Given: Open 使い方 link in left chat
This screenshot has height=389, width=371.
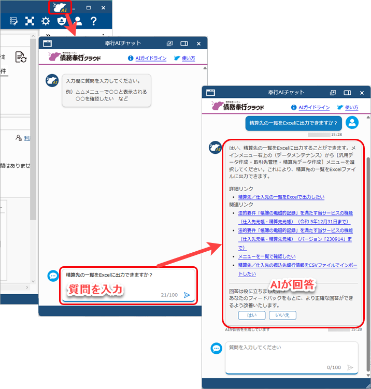Looking at the screenshot, I should point(189,58).
